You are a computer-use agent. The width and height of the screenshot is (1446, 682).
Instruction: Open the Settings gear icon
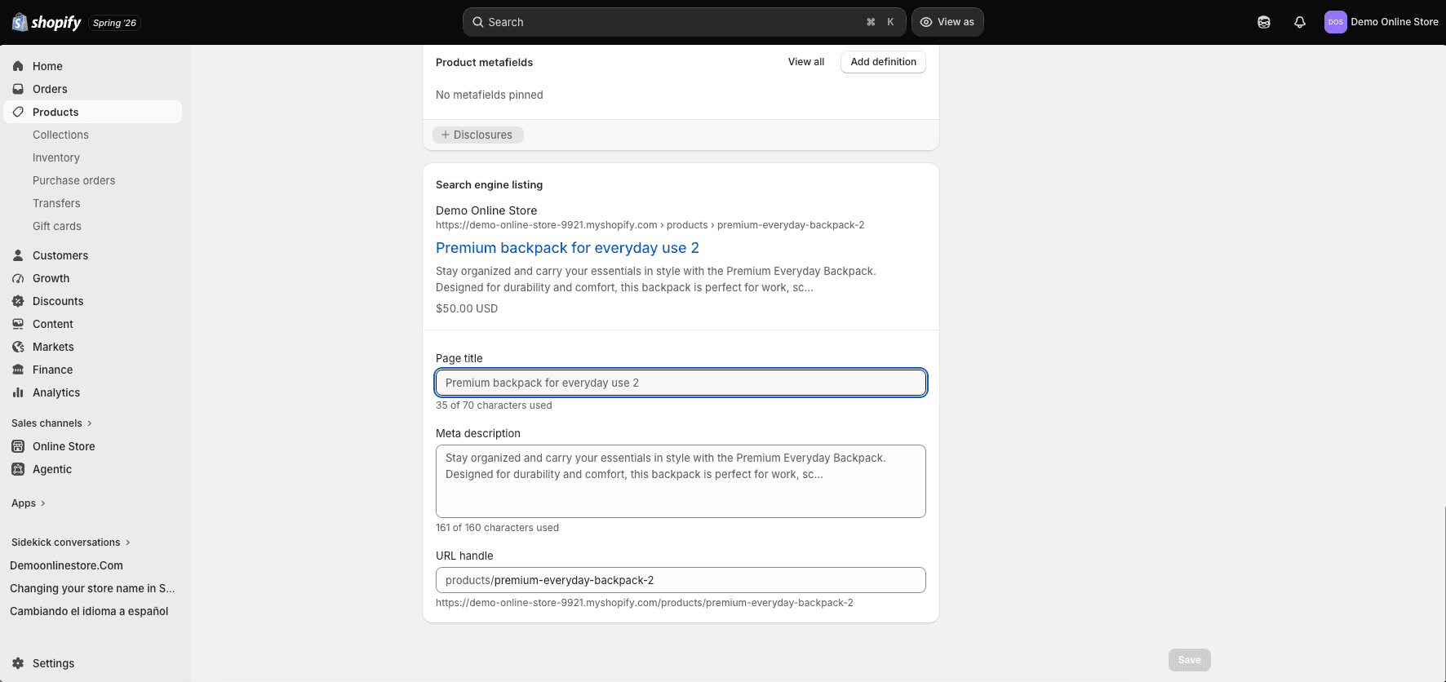18,663
